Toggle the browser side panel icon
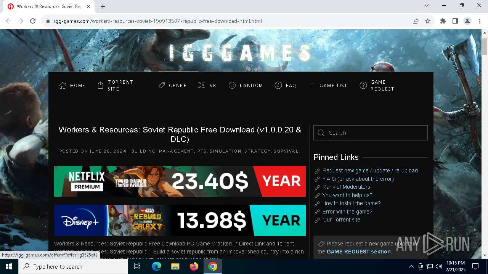 point(455,21)
